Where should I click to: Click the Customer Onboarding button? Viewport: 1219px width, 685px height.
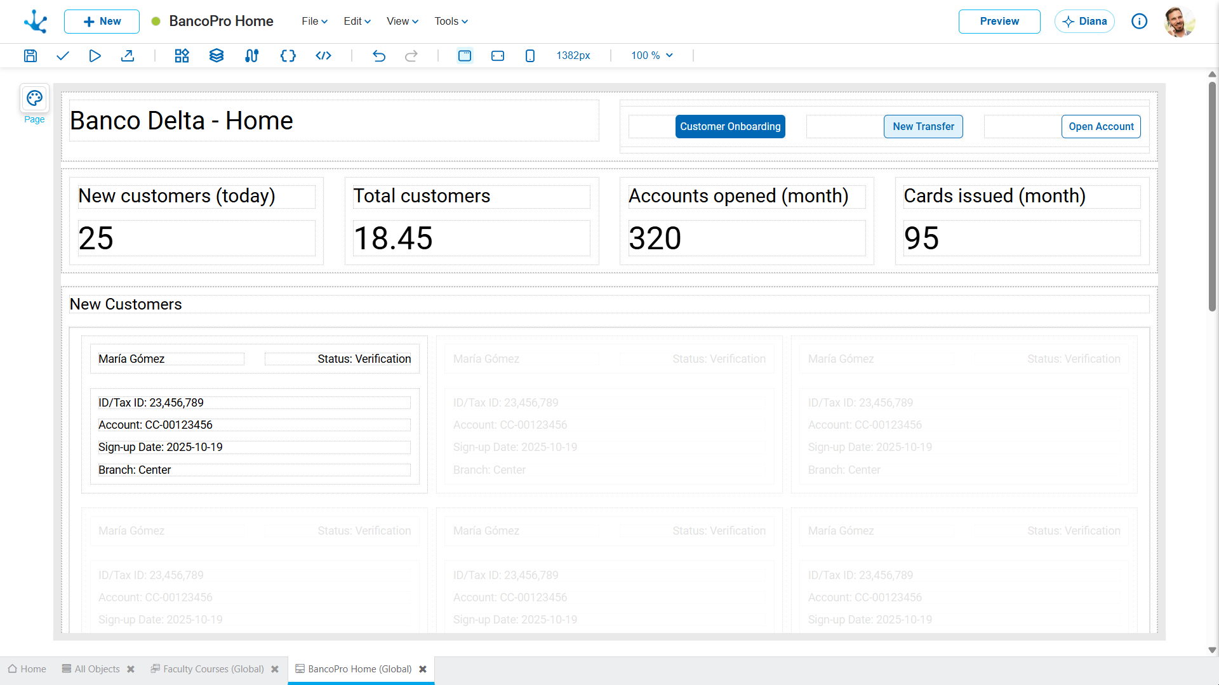coord(730,126)
